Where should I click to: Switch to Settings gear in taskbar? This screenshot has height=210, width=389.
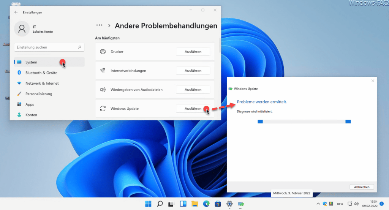point(229,204)
